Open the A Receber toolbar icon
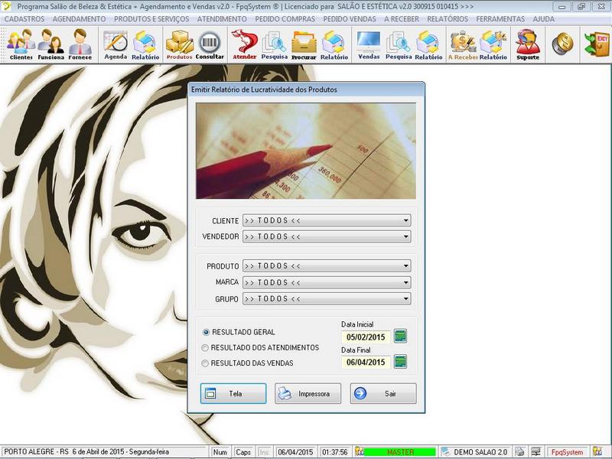This screenshot has width=612, height=459. [x=463, y=45]
